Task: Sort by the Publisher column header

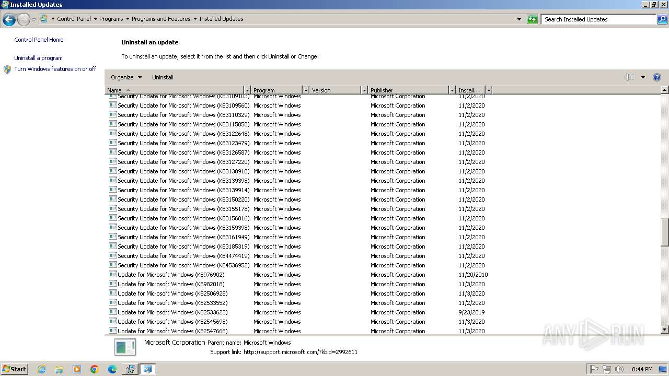Action: pyautogui.click(x=409, y=90)
